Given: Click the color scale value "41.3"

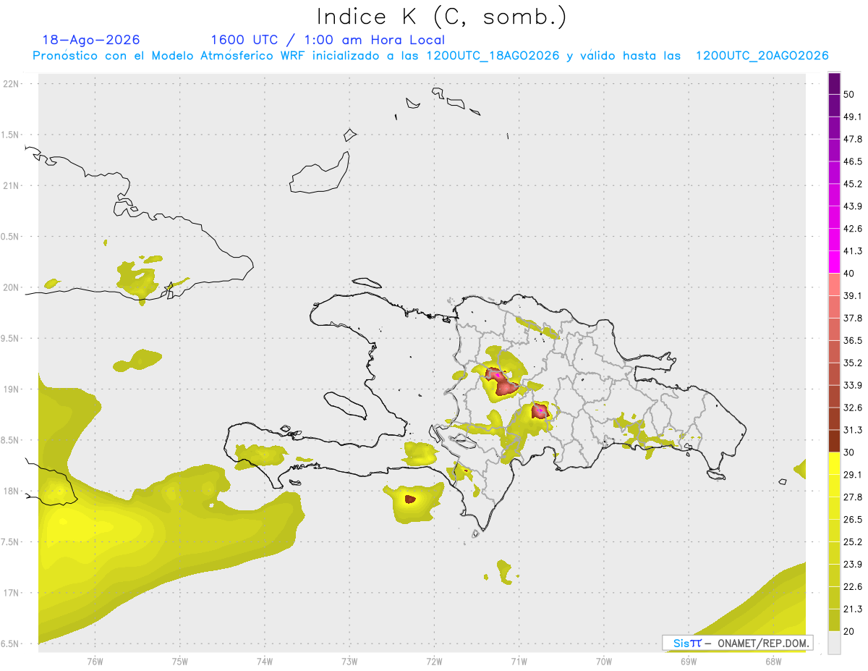Looking at the screenshot, I should coord(852,251).
